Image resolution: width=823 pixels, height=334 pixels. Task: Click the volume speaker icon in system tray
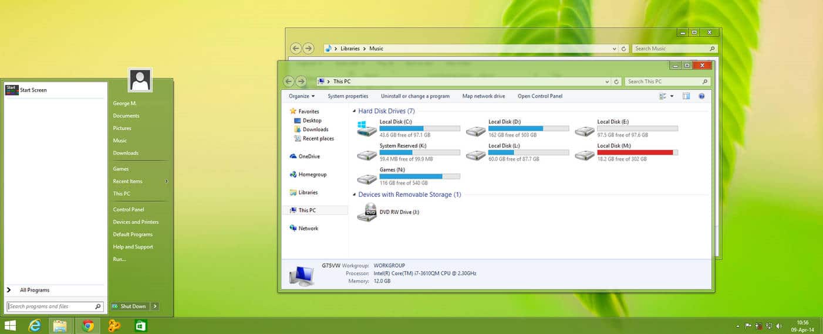pos(779,326)
